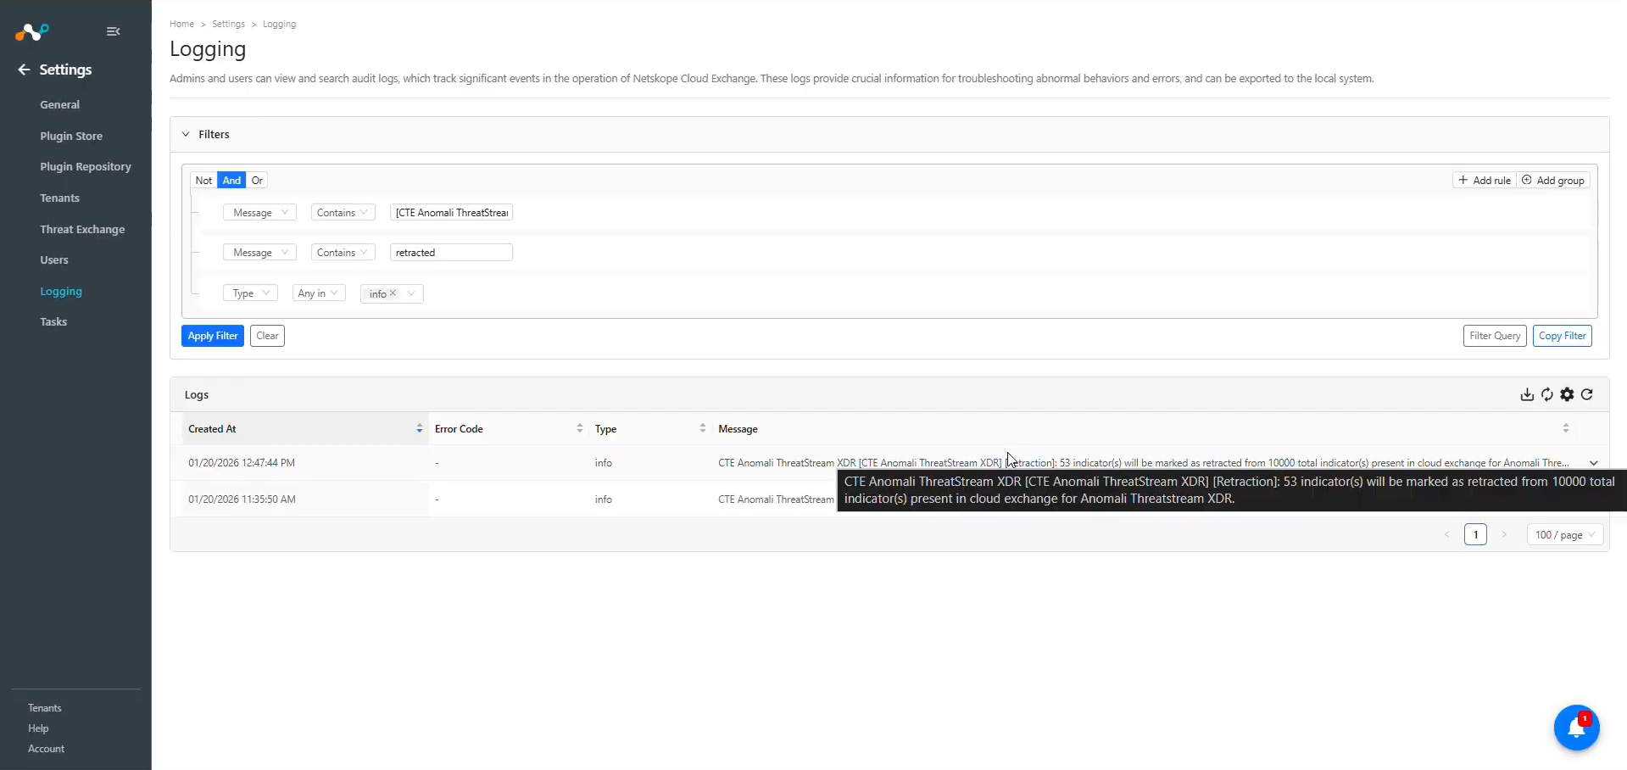Click the Apply Filter button
Viewport: 1627px width, 770px height.
point(213,336)
